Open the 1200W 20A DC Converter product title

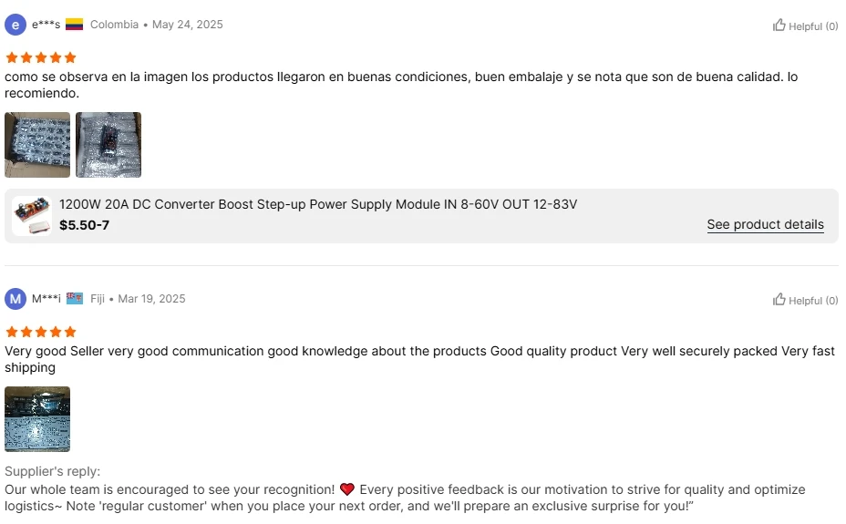(x=318, y=204)
